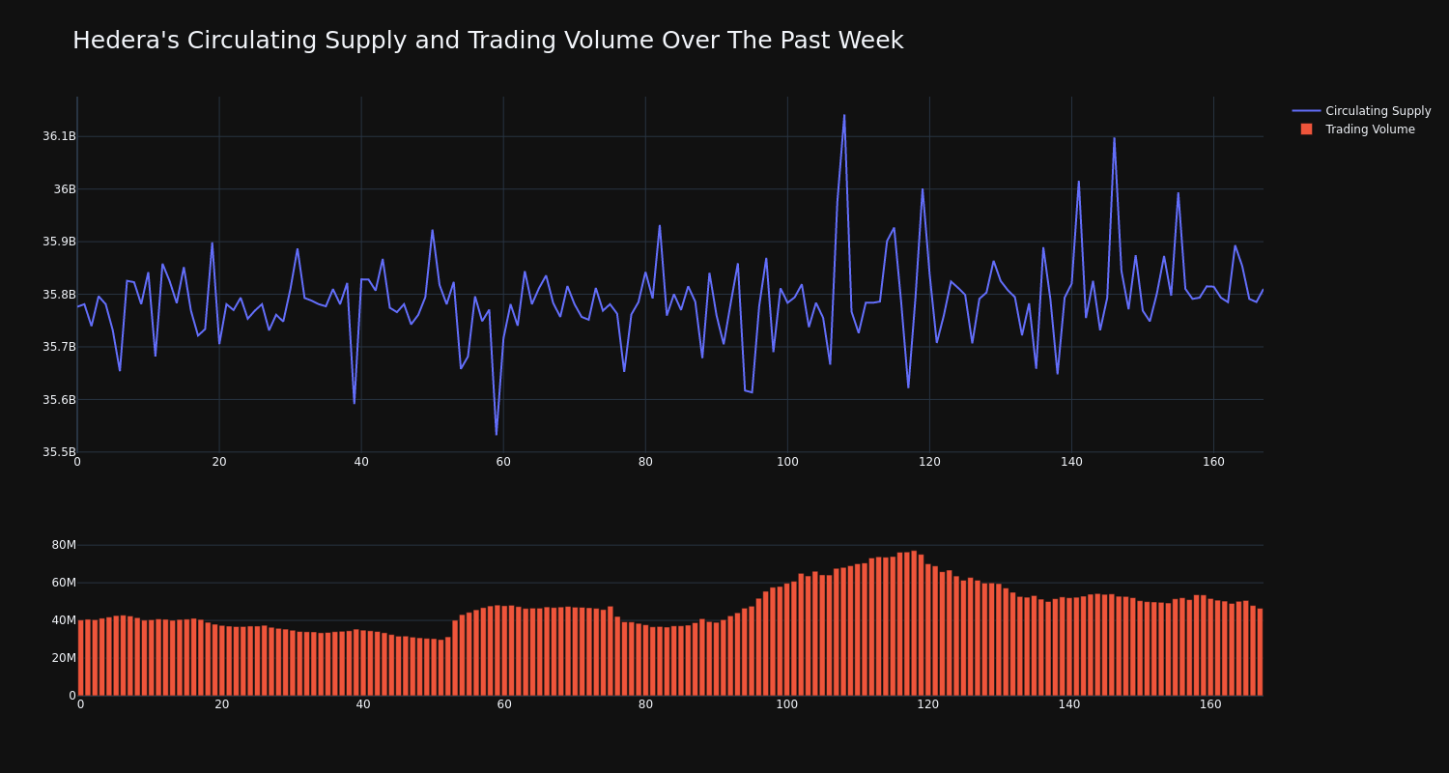Click the 35.6B y-axis label
The height and width of the screenshot is (773, 1449).
(x=59, y=400)
